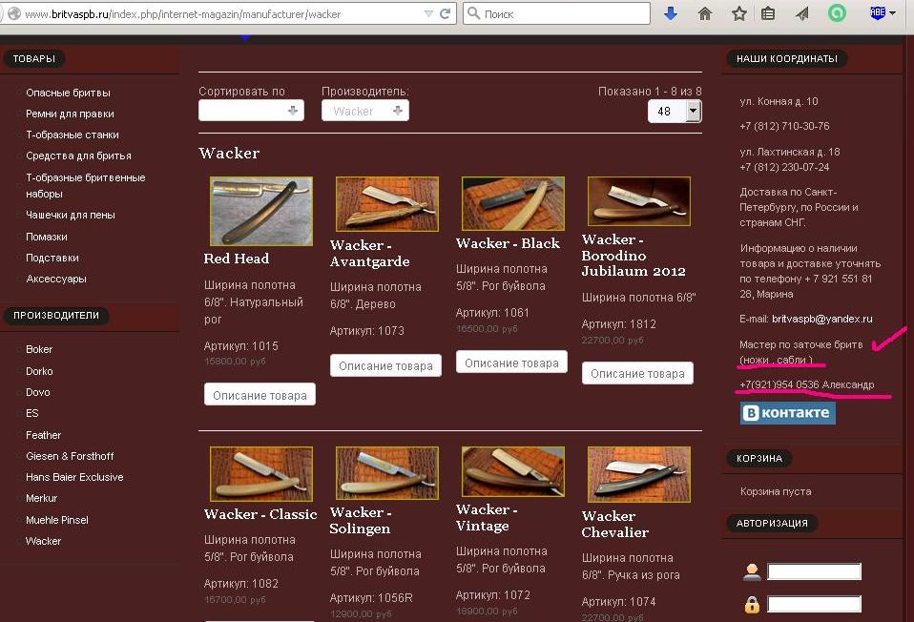
Task: Open the 'Производитель' Wacker dropdown
Action: [364, 111]
